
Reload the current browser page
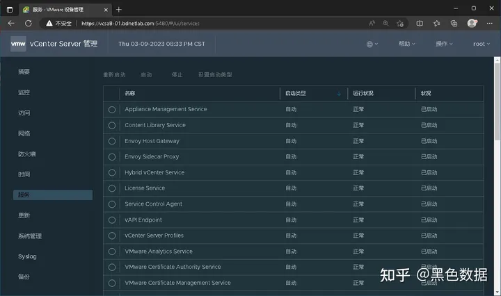[29, 24]
